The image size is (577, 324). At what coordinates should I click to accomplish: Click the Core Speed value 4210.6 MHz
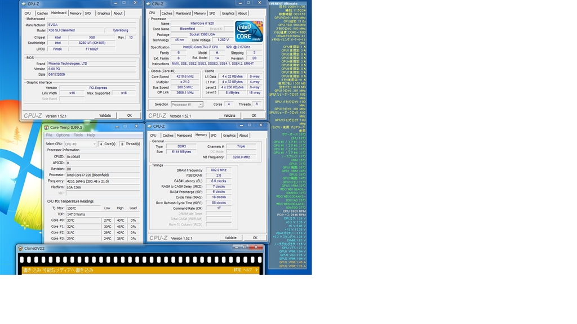185,76
